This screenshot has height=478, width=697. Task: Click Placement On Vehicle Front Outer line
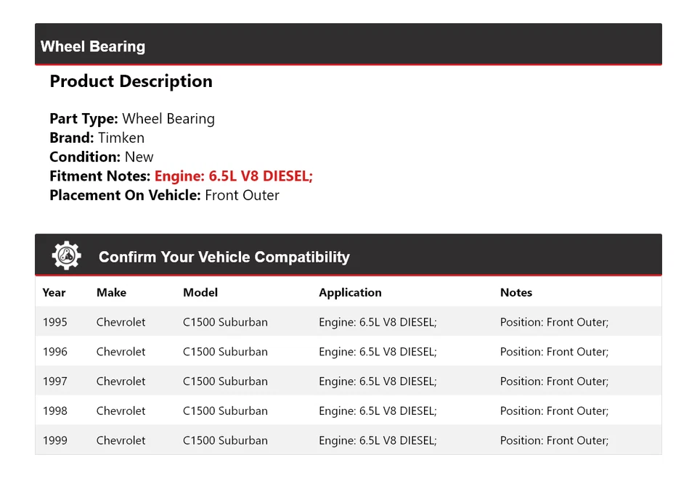pyautogui.click(x=164, y=195)
